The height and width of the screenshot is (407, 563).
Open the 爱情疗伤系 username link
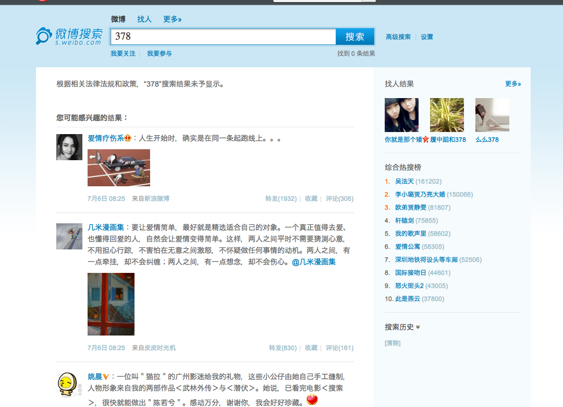(106, 138)
